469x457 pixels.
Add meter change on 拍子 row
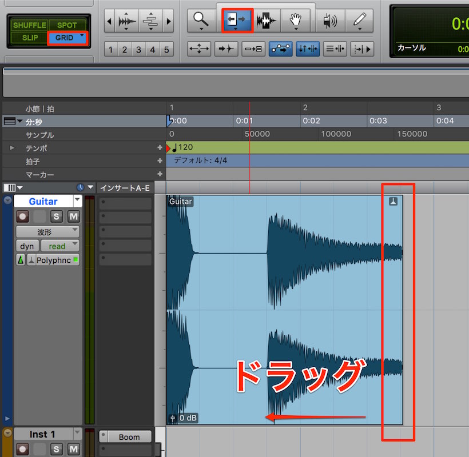(x=160, y=161)
